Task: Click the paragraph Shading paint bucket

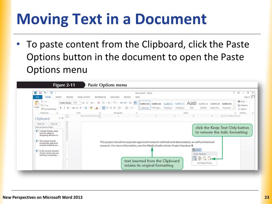Action: tap(126, 108)
